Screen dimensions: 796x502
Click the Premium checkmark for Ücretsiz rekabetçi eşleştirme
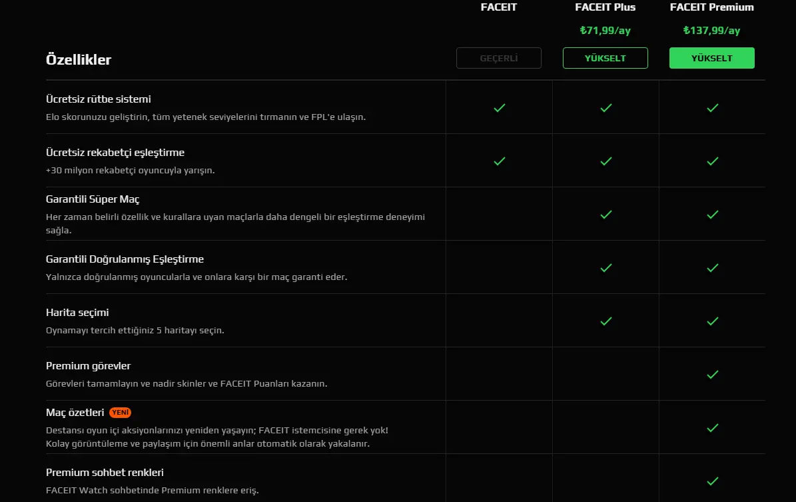713,161
